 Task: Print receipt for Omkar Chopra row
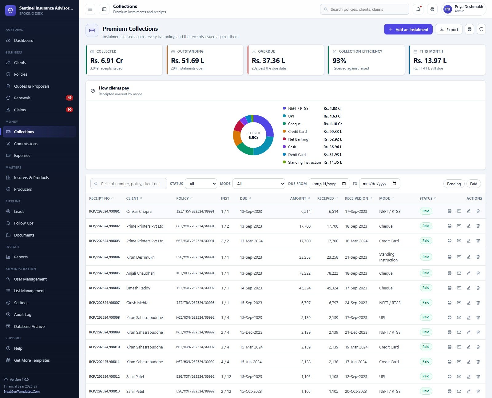click(450, 211)
